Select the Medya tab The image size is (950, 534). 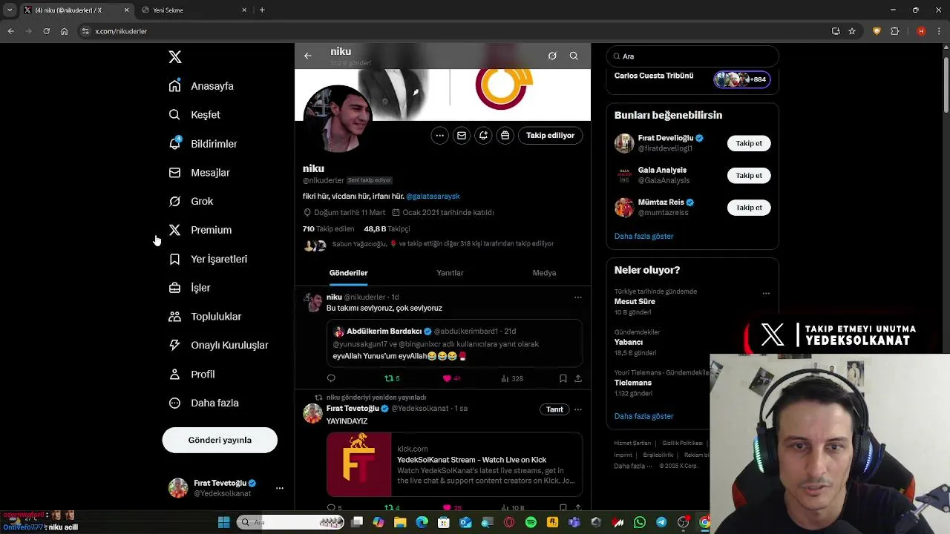click(x=544, y=273)
